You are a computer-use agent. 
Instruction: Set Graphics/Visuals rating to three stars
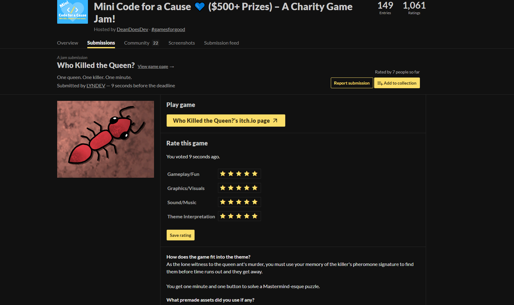point(239,188)
